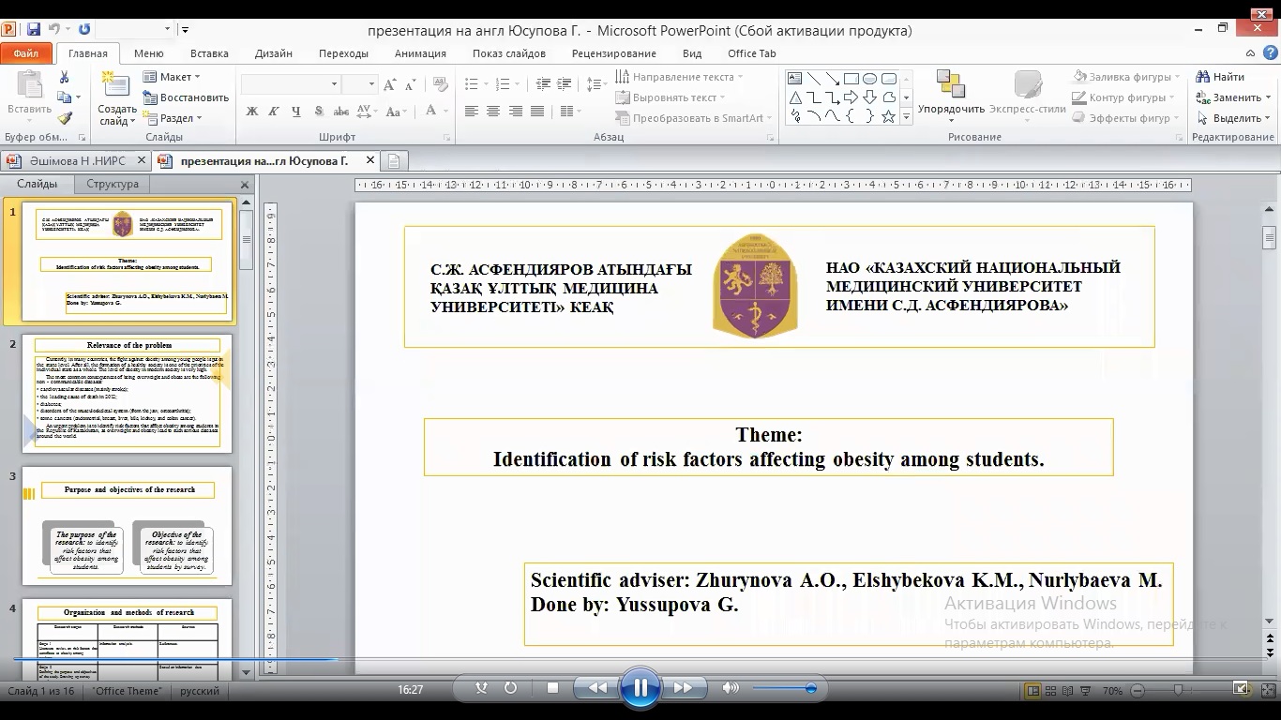This screenshot has width=1281, height=720.
Task: Select the five-point star shape
Action: 888,117
